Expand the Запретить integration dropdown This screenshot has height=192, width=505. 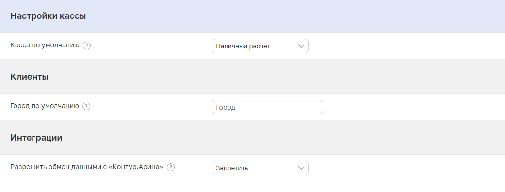(x=260, y=168)
